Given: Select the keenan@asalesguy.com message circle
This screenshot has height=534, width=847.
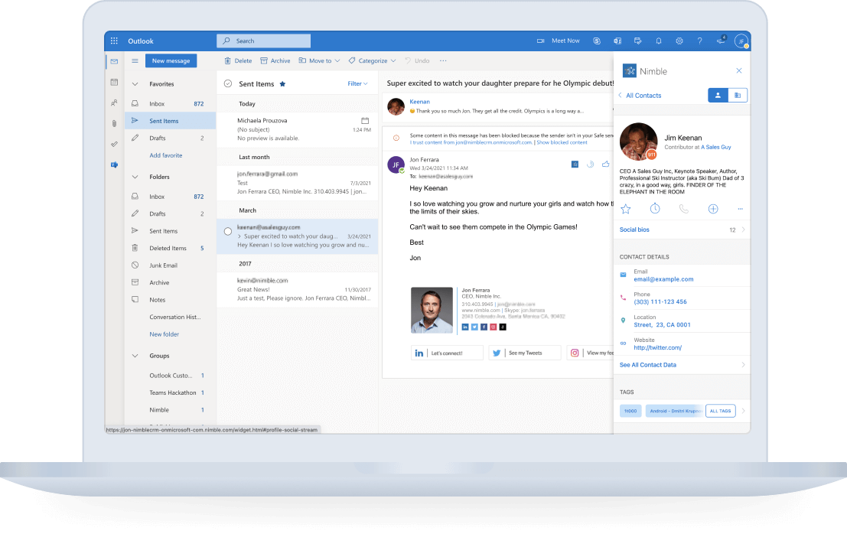Looking at the screenshot, I should click(x=228, y=232).
